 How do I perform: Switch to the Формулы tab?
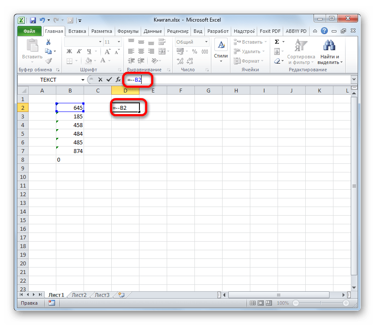coord(128,31)
